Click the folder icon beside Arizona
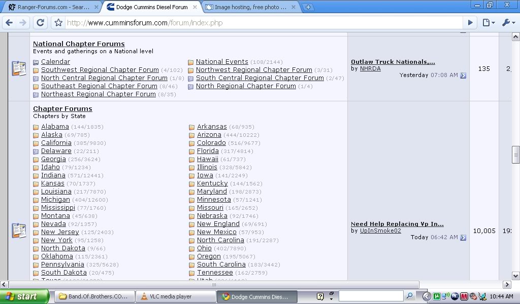520x304 pixels. pyautogui.click(x=191, y=135)
